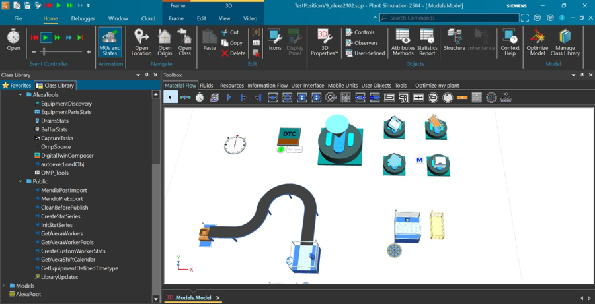595x304 pixels.
Task: Collapse the AlexaTools folder
Action: tap(20, 95)
